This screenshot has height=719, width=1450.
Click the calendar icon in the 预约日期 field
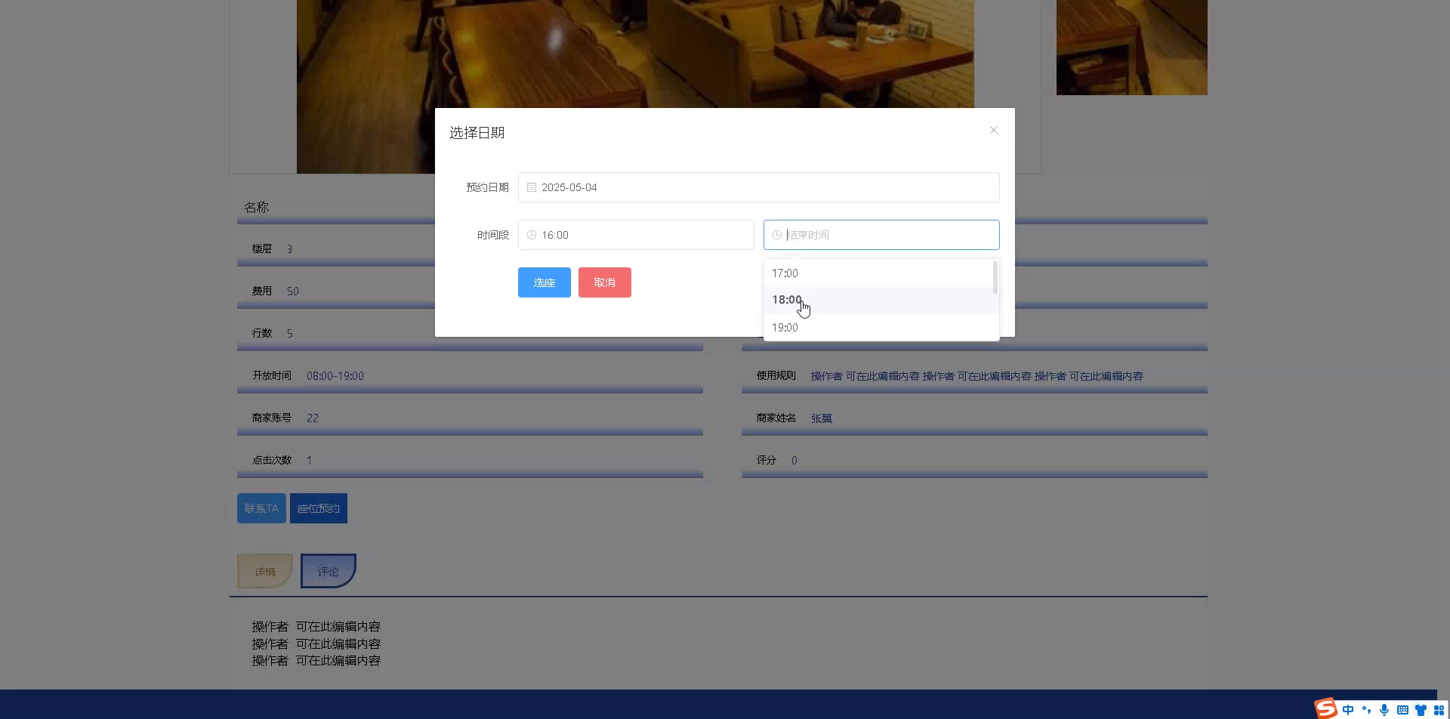pyautogui.click(x=532, y=187)
